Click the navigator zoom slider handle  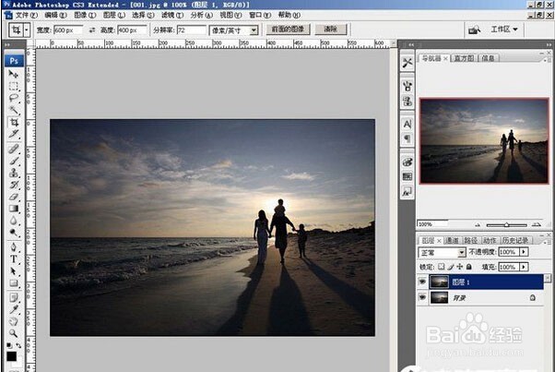pos(507,224)
